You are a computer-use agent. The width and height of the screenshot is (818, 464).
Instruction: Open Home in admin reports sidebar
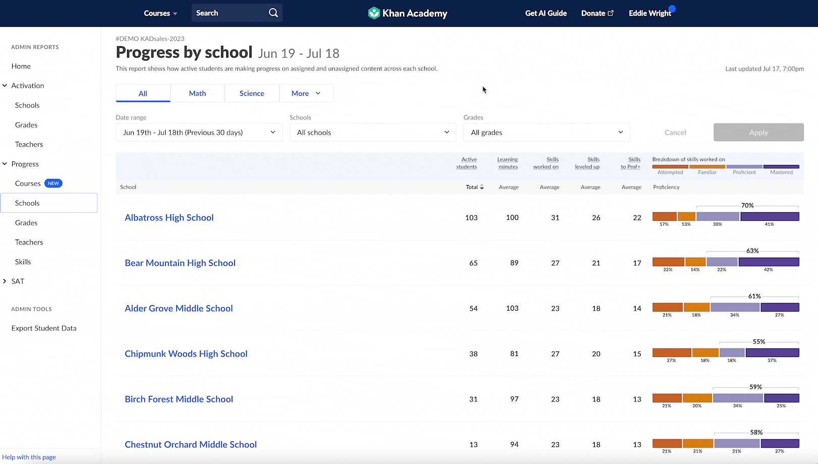21,66
